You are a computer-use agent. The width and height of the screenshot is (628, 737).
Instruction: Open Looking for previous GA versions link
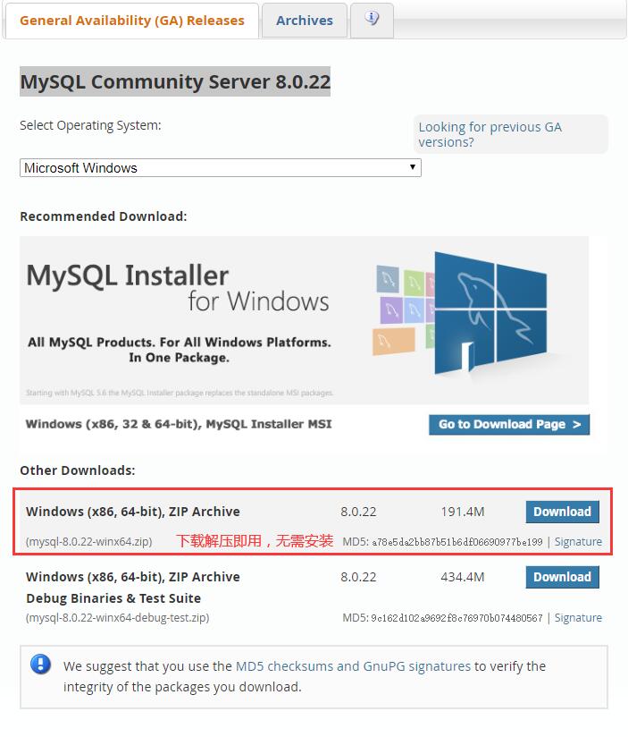[490, 134]
